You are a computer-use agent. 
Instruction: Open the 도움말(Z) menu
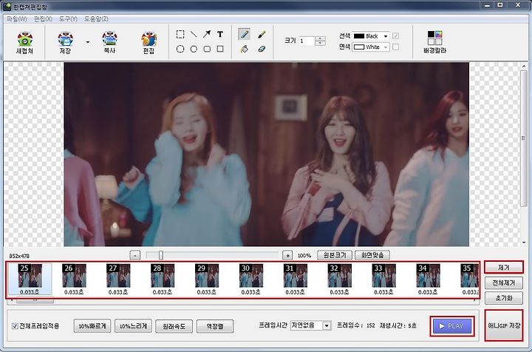(96, 19)
